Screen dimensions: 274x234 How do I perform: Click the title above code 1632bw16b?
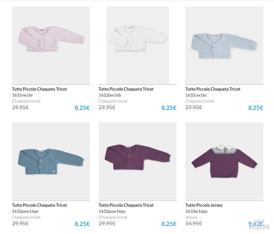click(x=126, y=89)
